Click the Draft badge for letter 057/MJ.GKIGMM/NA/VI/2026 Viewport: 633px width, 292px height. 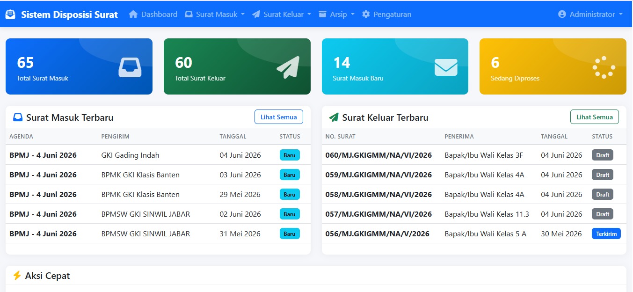pos(603,214)
